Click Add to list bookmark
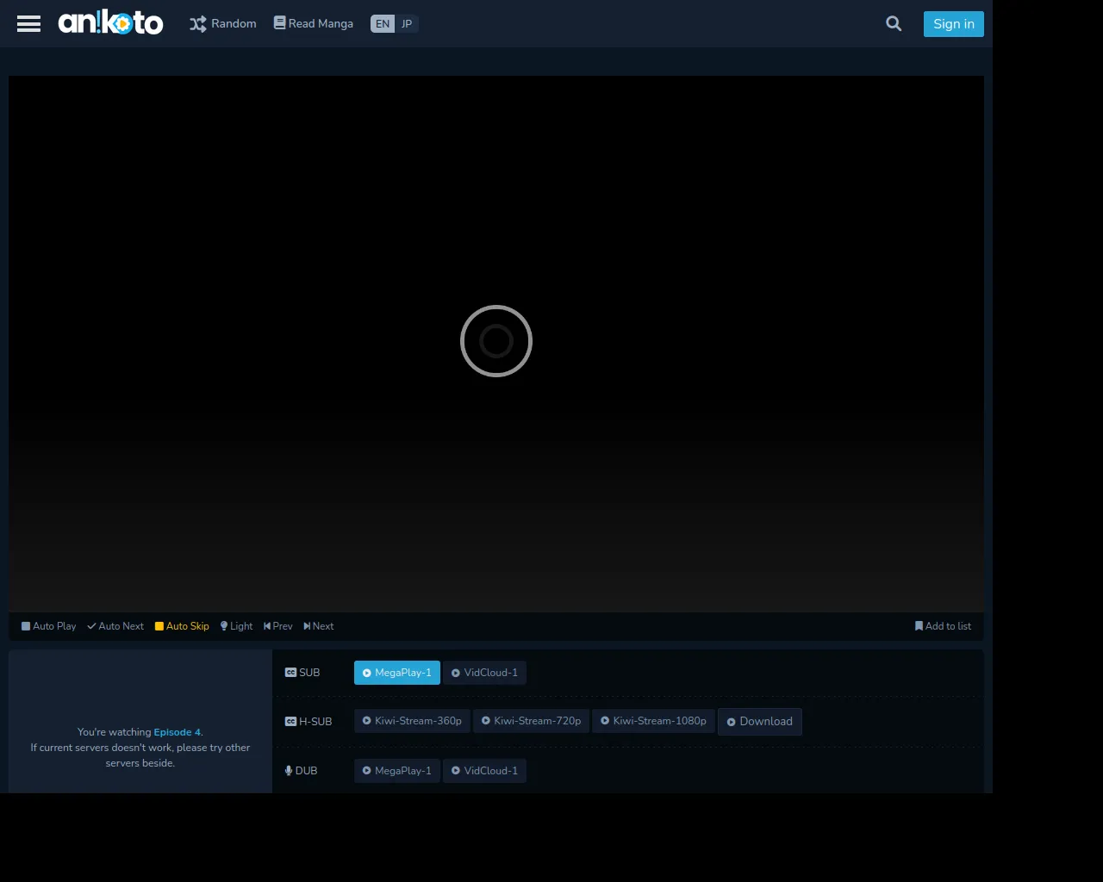 coord(943,626)
